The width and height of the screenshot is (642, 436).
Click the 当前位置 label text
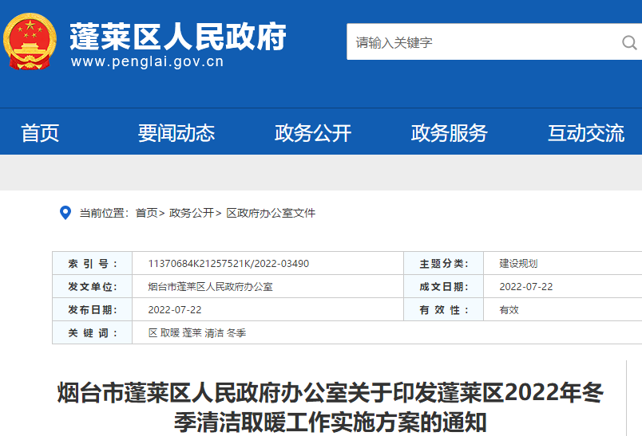click(104, 213)
